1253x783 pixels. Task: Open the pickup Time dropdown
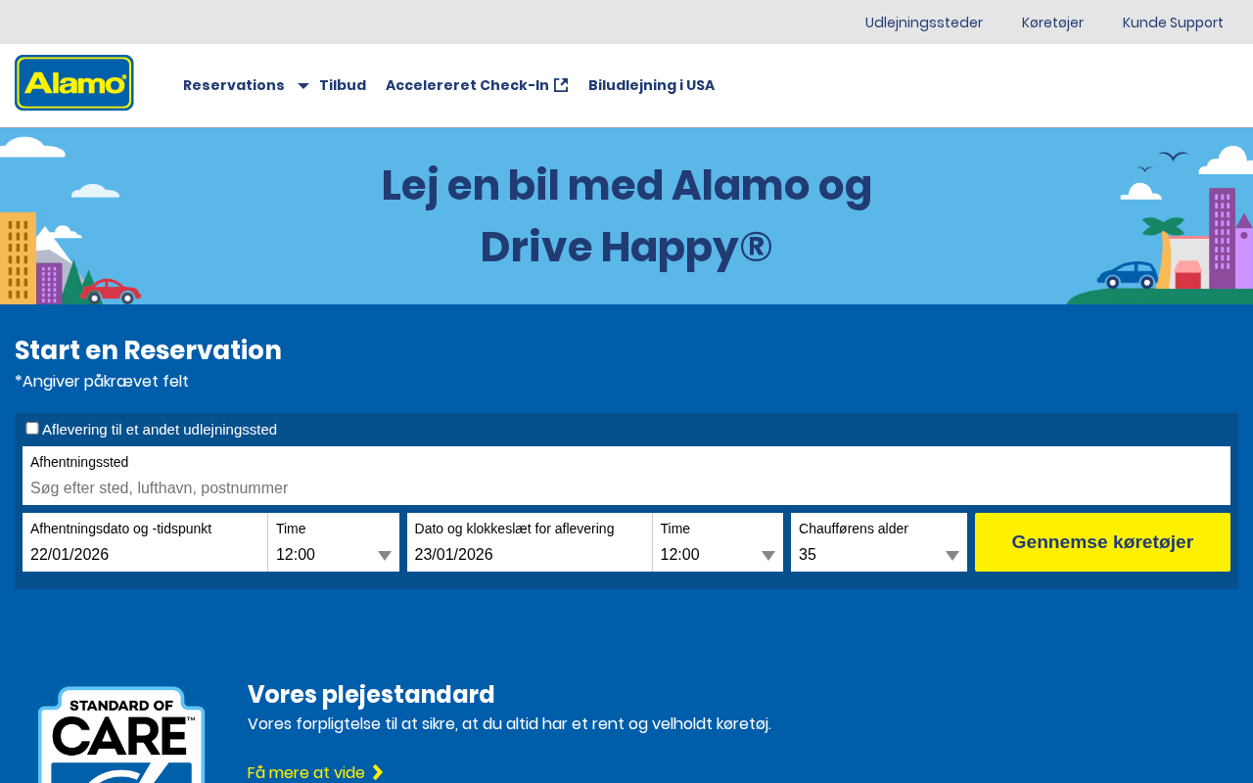click(334, 542)
